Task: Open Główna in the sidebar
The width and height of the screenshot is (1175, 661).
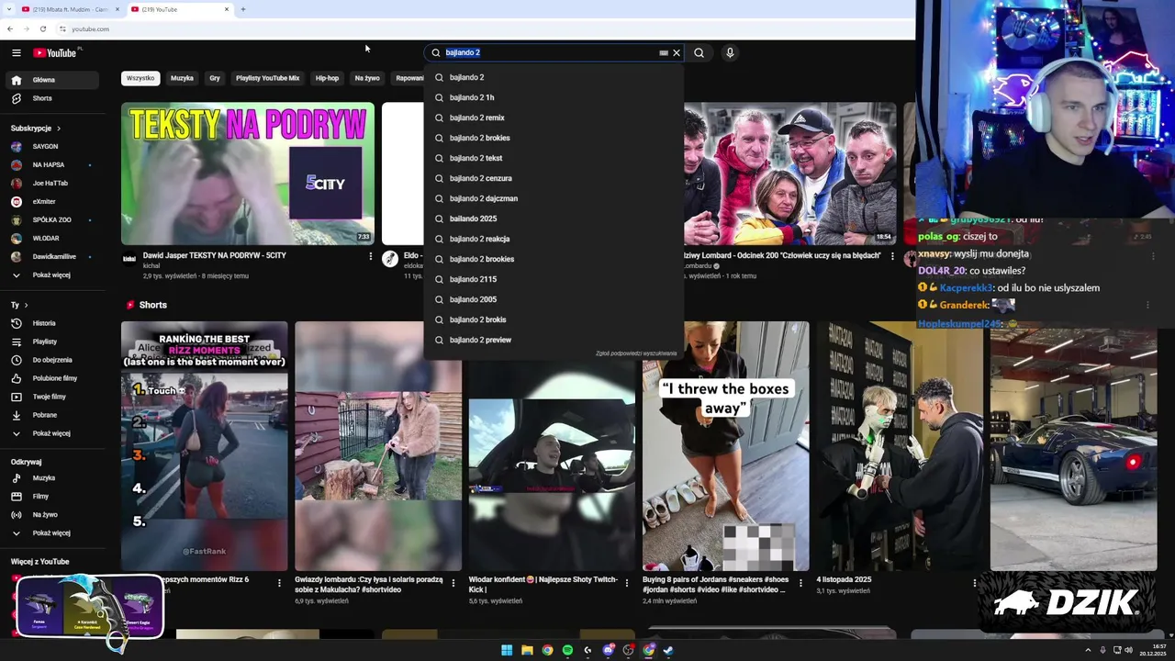Action: pyautogui.click(x=53, y=80)
